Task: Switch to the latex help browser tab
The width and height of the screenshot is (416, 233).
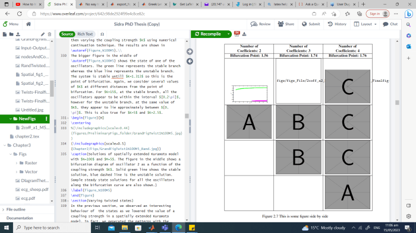Action: click(x=280, y=4)
